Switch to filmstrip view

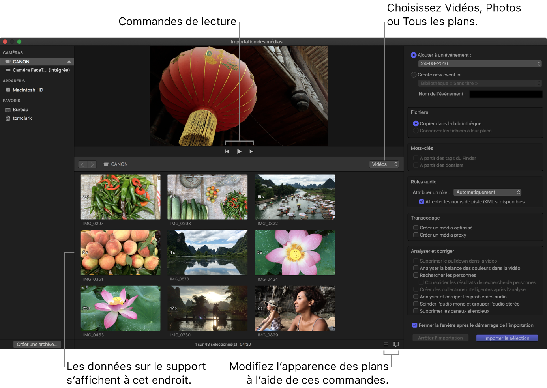(x=396, y=344)
